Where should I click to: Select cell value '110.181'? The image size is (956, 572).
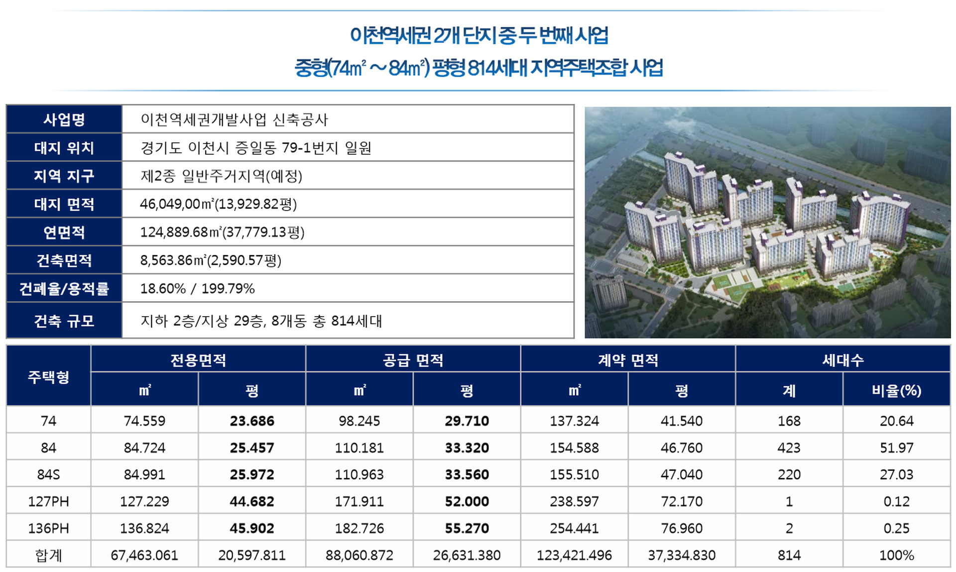tap(359, 448)
